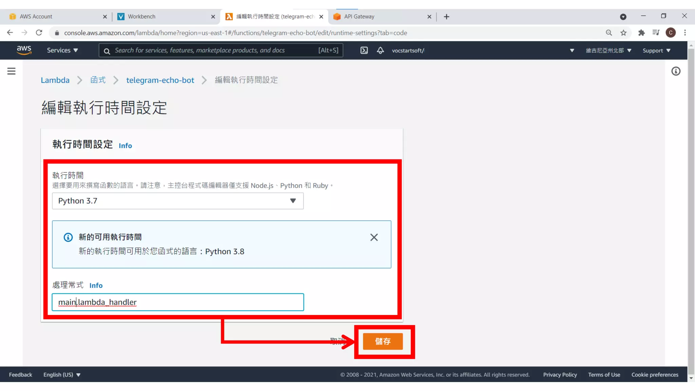The image size is (695, 391).
Task: Go to telegram-echo-bot breadcrumb link
Action: [x=160, y=80]
